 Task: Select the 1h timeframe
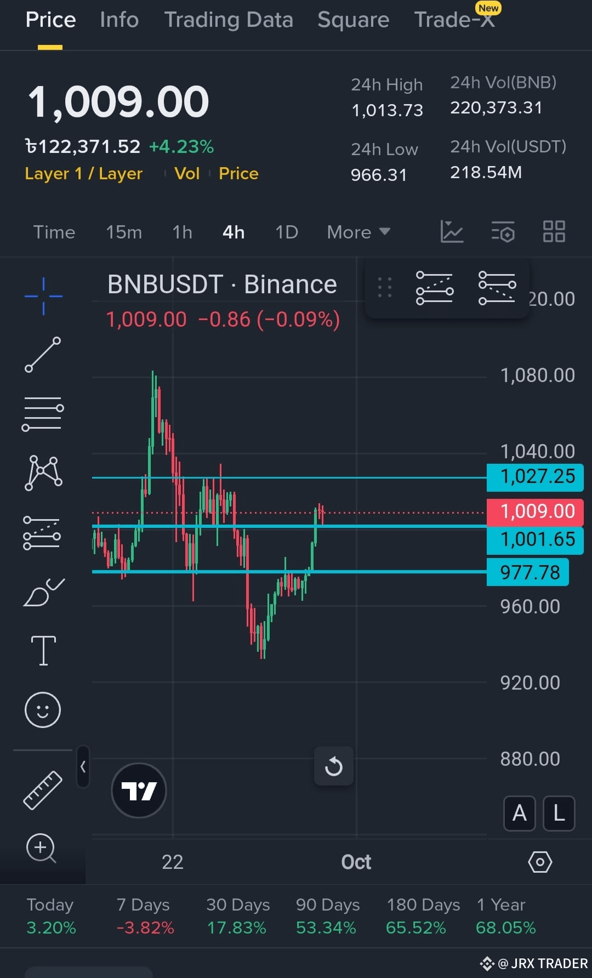click(x=182, y=232)
